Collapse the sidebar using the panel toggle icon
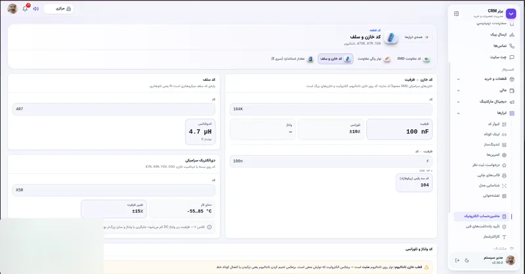 pos(456,14)
